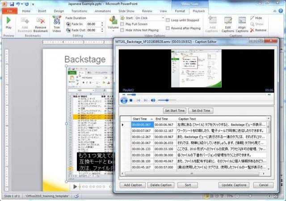Click the Align Captions icon
Viewport: 286px width, 201px height.
242,21
